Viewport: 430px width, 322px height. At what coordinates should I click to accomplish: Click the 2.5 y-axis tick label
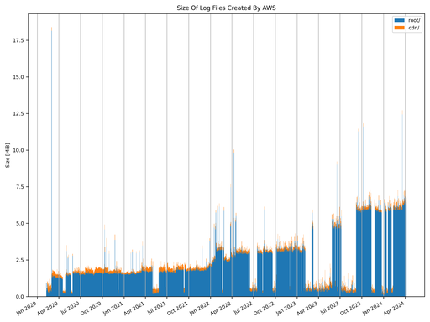[x=20, y=260]
